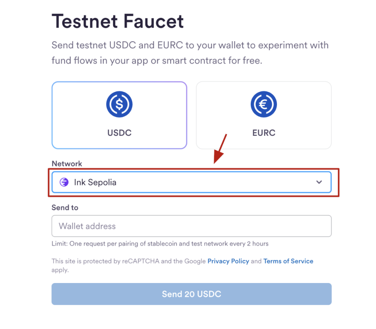
Task: Click the Send to field label
Action: (65, 208)
